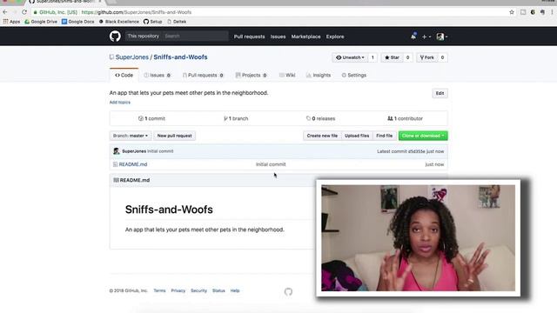Open the Setup bookmark
The width and height of the screenshot is (557, 313).
pyautogui.click(x=153, y=22)
